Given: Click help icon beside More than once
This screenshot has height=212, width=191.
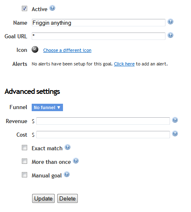Looking at the screenshot, I should 76,161.
